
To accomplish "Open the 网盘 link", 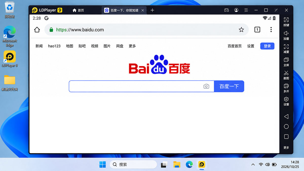I will coord(120,46).
